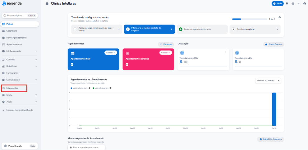Click the list lines icon in top bar
The image size is (308, 150).
(x=299, y=3)
